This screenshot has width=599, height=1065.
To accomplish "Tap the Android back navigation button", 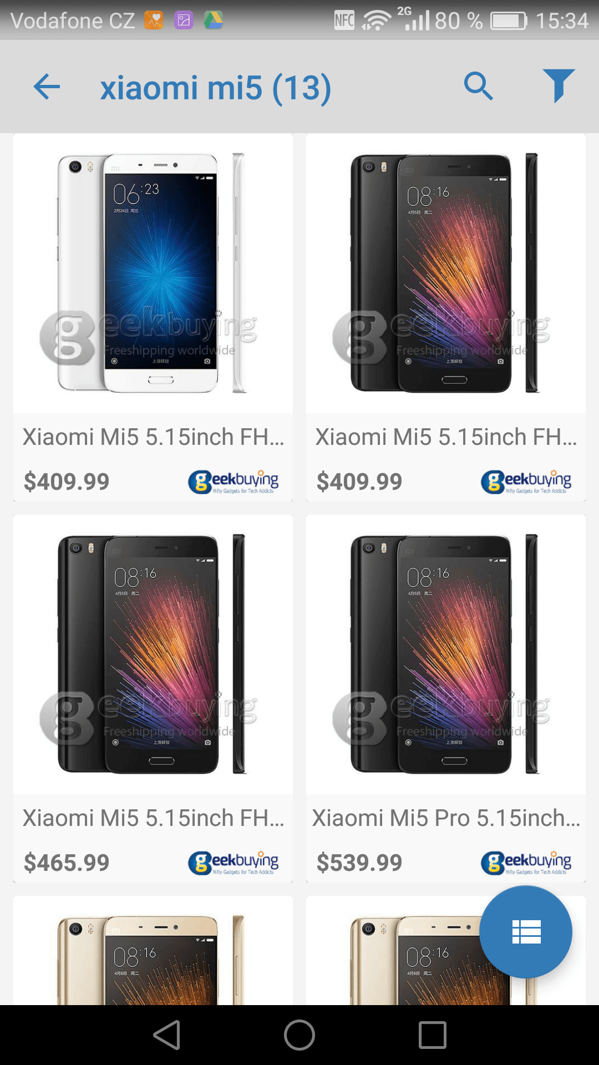I will (x=167, y=1035).
